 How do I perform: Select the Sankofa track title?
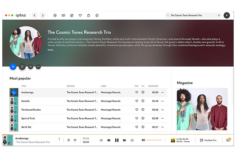25,101
